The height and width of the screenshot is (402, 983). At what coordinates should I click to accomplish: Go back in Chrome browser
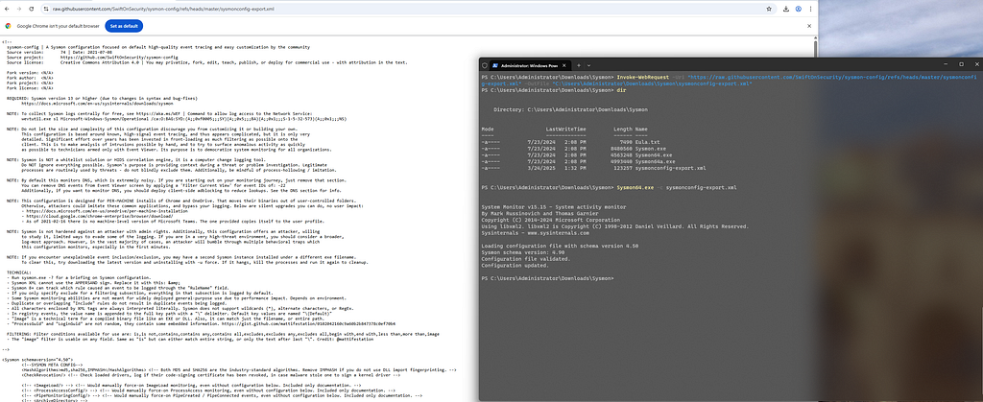point(7,9)
